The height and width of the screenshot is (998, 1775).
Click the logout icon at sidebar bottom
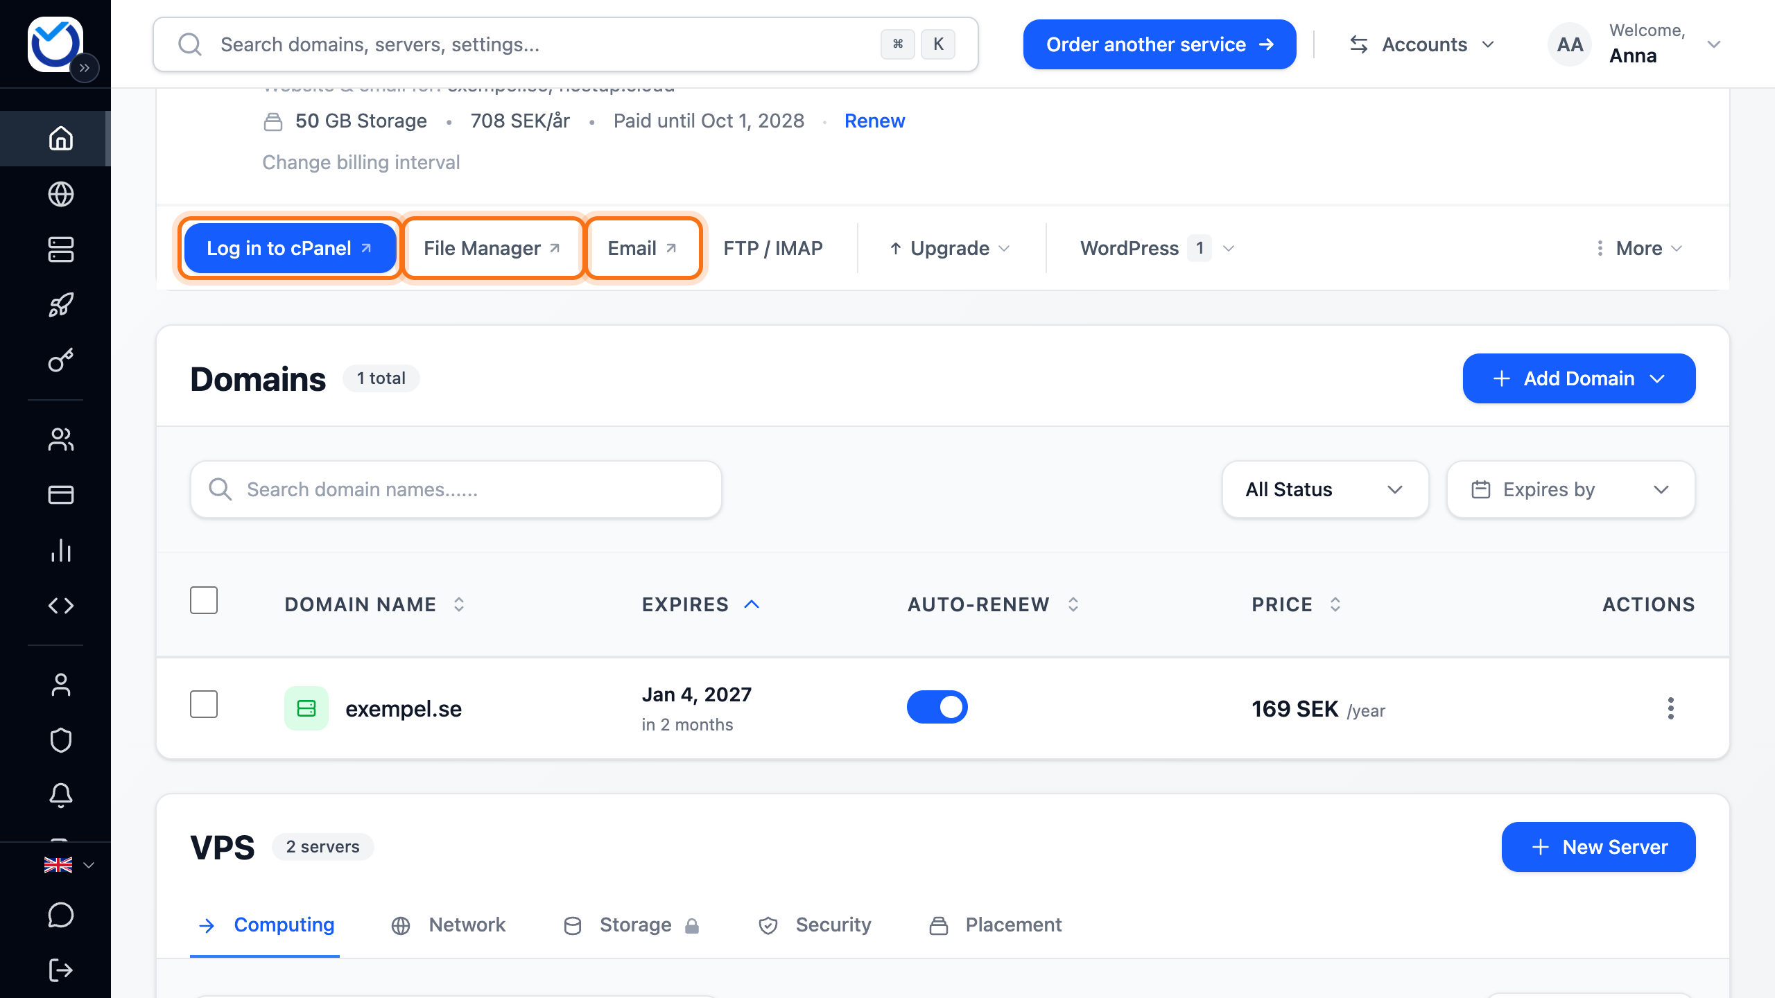tap(61, 970)
